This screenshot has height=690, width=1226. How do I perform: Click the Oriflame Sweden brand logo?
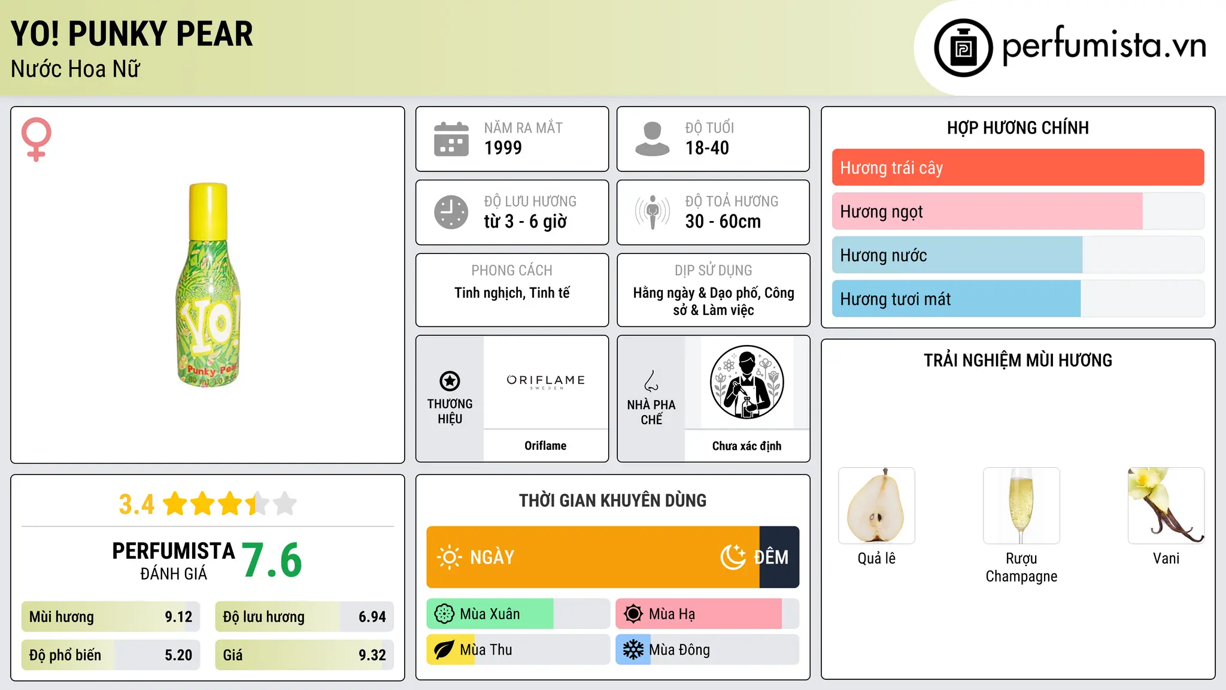pos(545,382)
